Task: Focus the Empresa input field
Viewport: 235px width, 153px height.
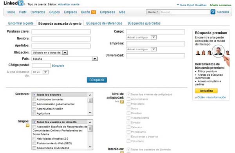Action: [x=155, y=44]
